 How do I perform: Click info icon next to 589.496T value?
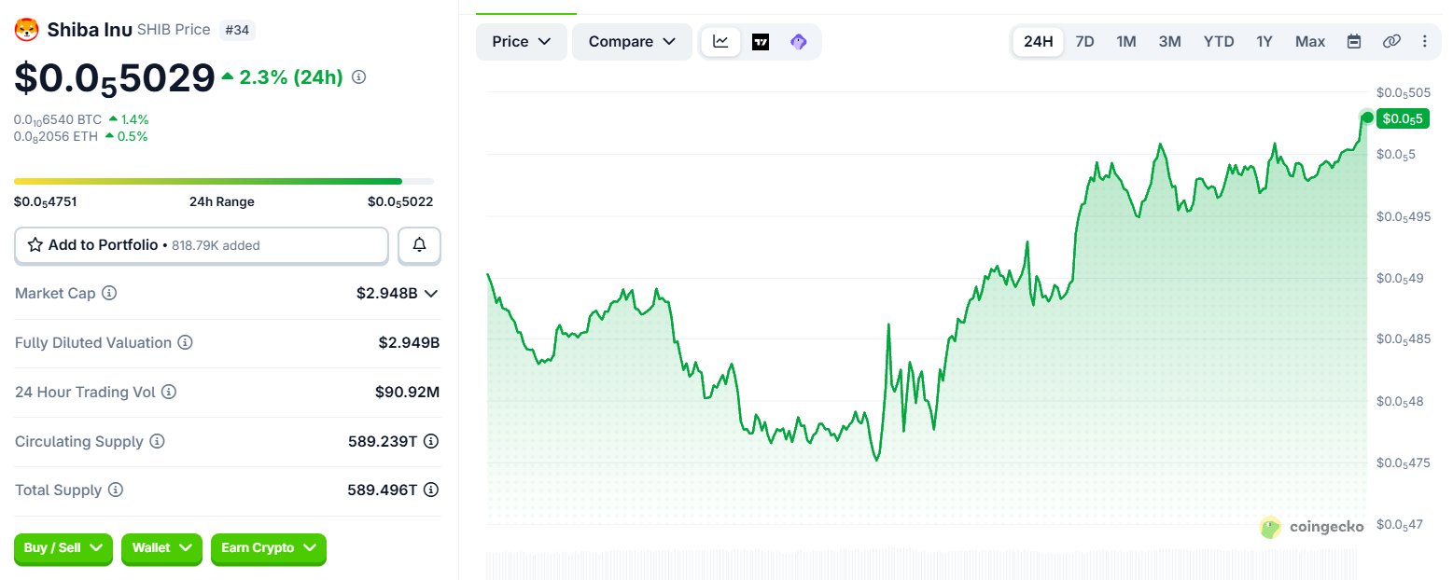tap(431, 490)
